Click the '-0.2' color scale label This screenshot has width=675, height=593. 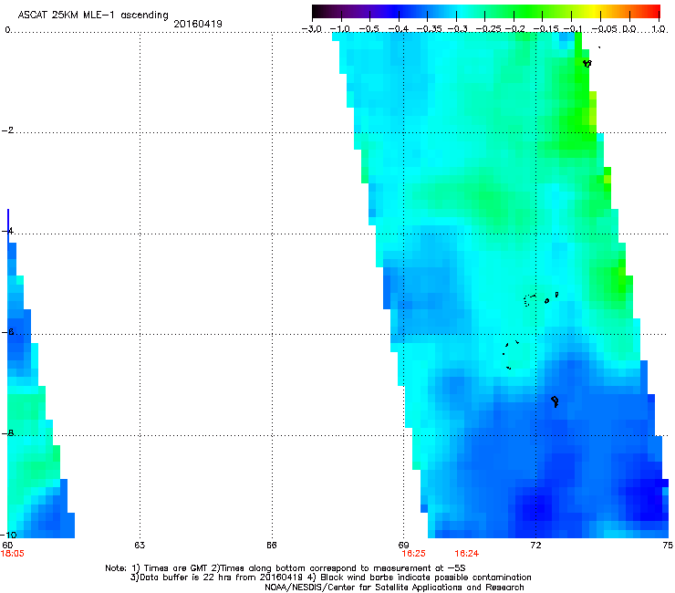(515, 29)
